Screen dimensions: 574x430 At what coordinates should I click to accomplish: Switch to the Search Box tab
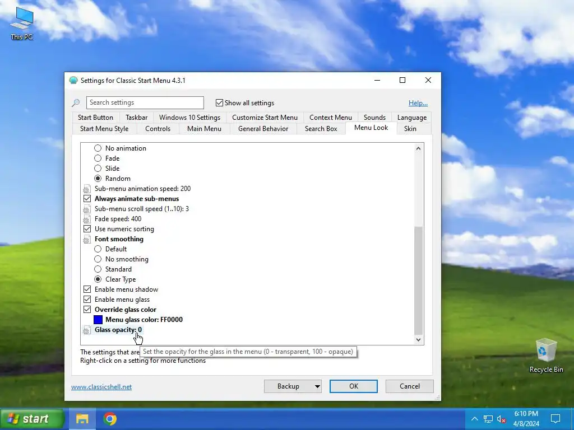(x=321, y=129)
